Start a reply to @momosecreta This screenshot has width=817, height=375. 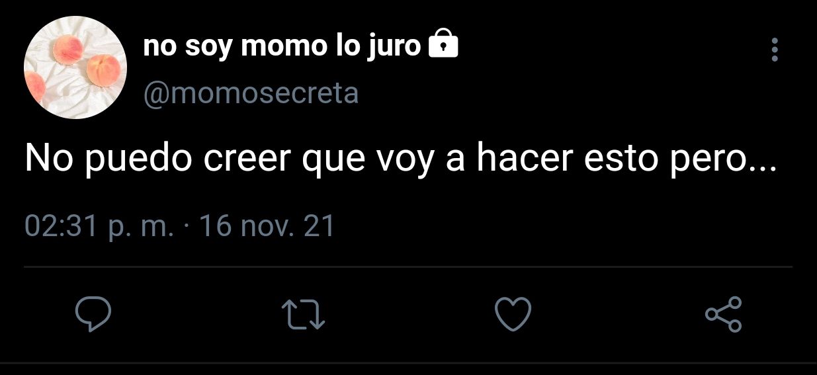pyautogui.click(x=91, y=314)
